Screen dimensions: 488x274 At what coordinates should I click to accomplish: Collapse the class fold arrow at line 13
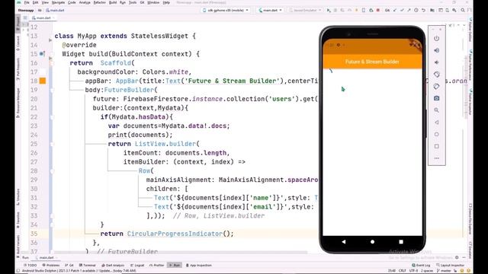pyautogui.click(x=50, y=40)
